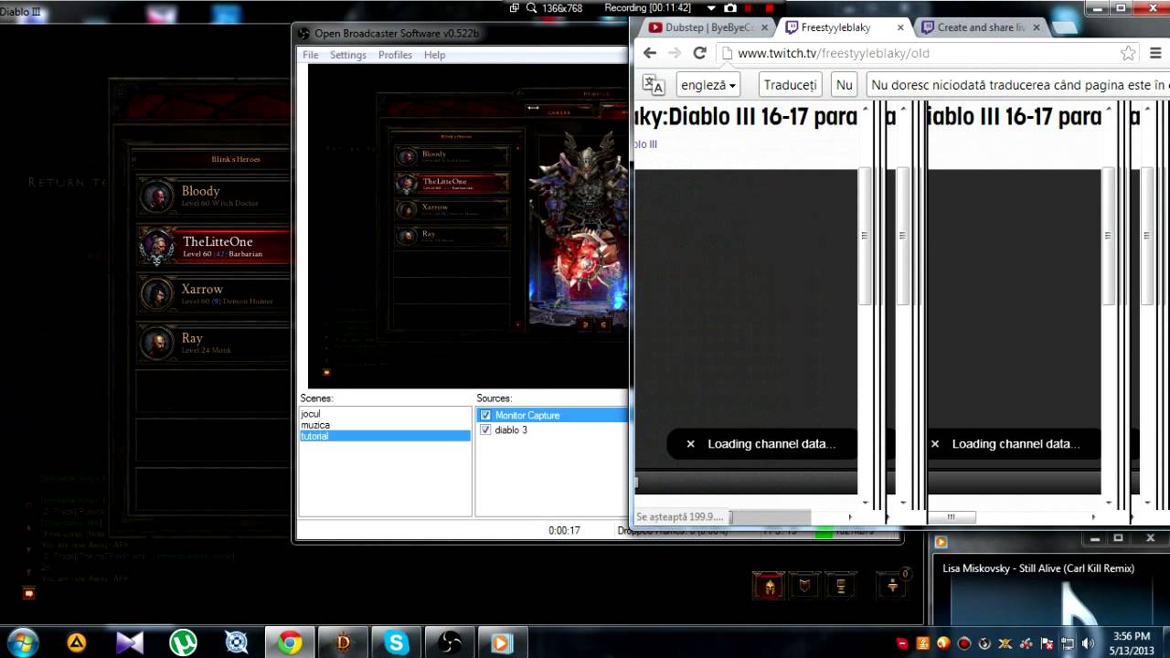Open Skype from the taskbar
The image size is (1170, 658).
pos(397,642)
